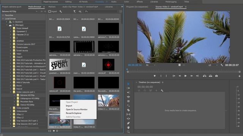The width and height of the screenshot is (243, 136).
Task: Select the Slip tool
Action: (128, 114)
